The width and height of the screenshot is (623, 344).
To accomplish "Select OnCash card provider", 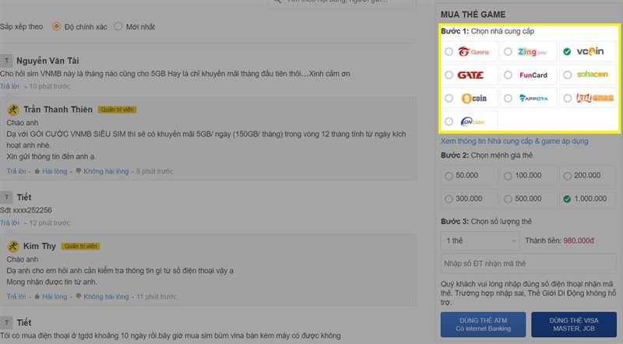I will (469, 122).
